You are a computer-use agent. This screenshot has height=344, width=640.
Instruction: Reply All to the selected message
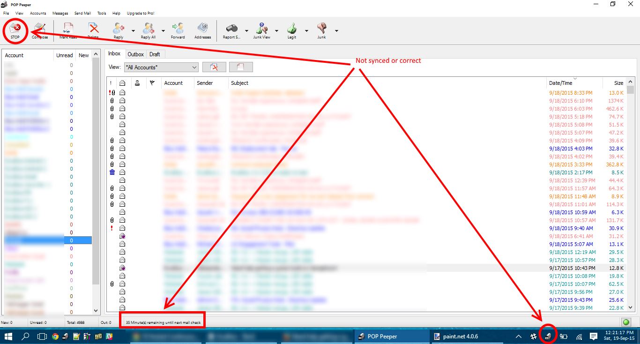[x=148, y=30]
